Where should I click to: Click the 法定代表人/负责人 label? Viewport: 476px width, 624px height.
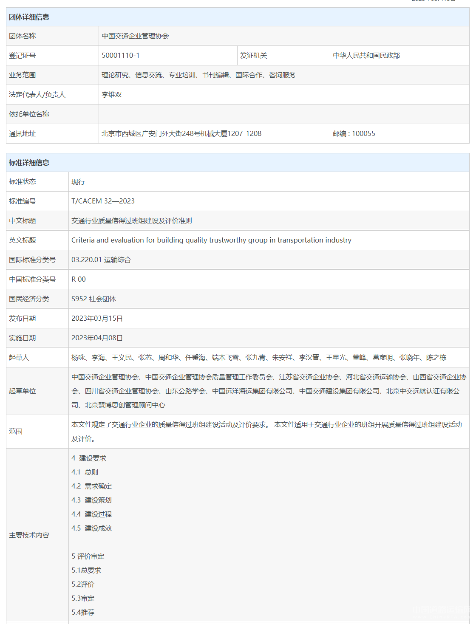coord(37,95)
